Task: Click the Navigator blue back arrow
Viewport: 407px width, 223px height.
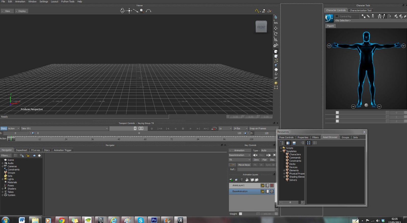Action: pos(34,156)
